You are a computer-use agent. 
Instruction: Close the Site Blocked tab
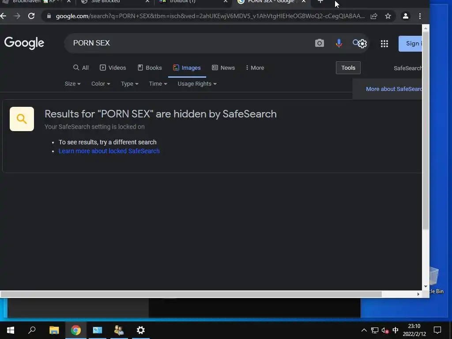point(147,1)
